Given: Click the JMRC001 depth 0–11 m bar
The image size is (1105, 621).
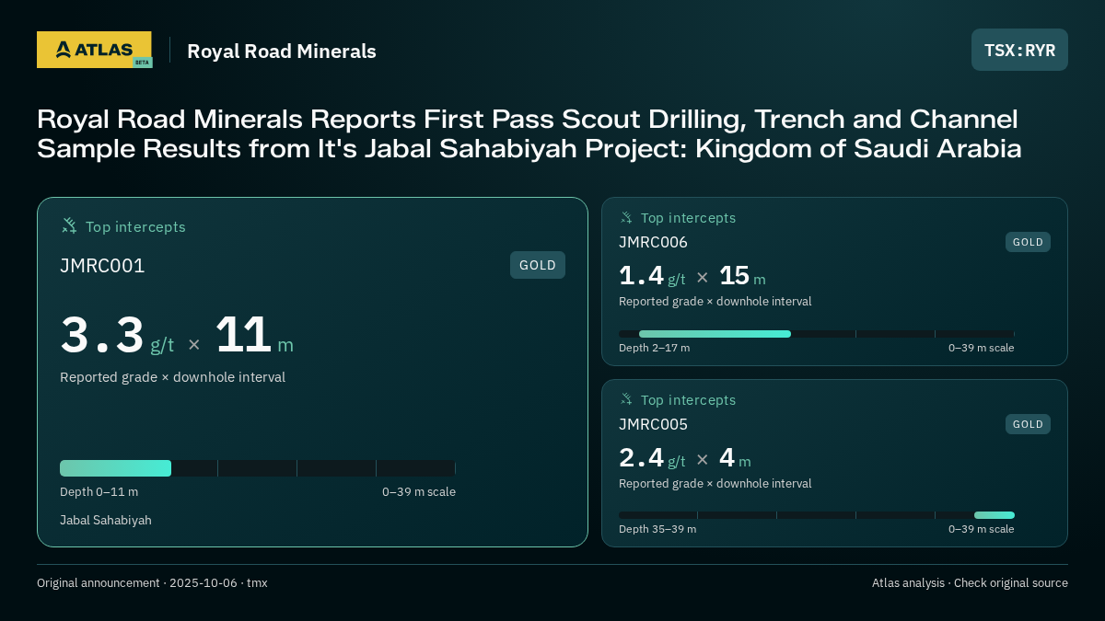Looking at the screenshot, I should (x=115, y=468).
